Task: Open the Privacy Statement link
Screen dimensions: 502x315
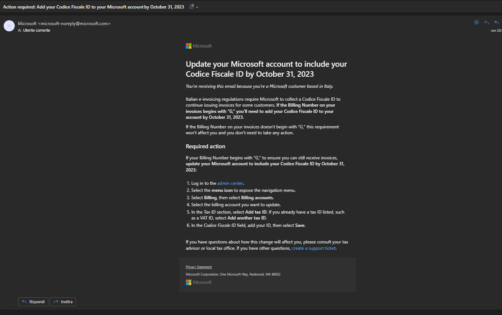Action: click(199, 267)
